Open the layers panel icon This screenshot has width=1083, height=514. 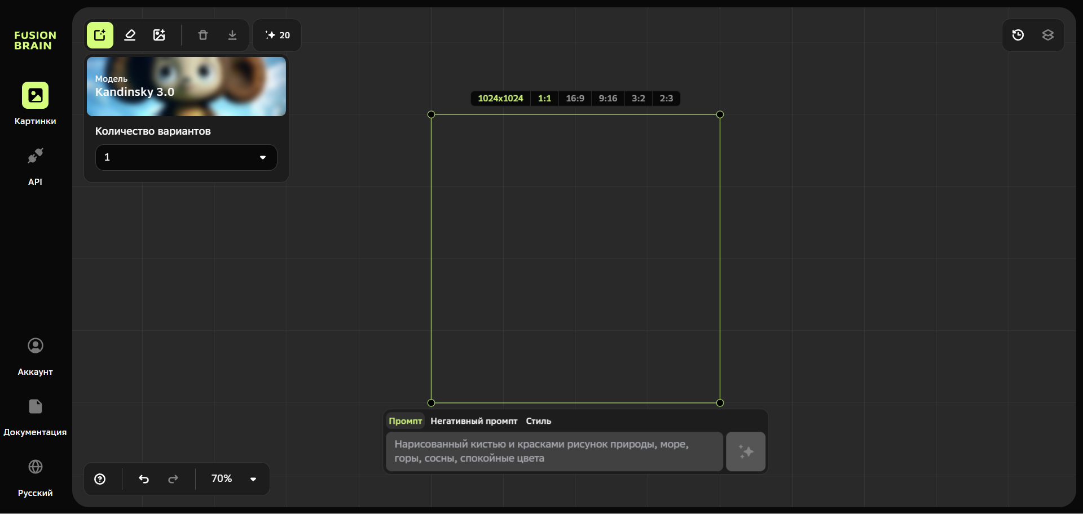tap(1048, 36)
